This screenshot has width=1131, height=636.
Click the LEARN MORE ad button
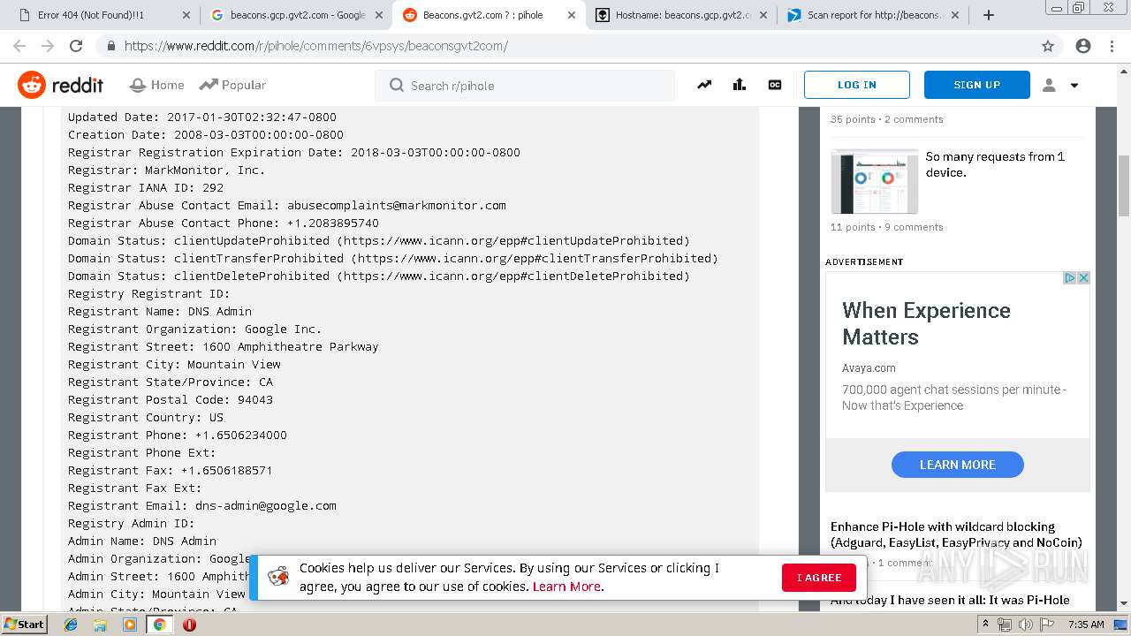957,465
